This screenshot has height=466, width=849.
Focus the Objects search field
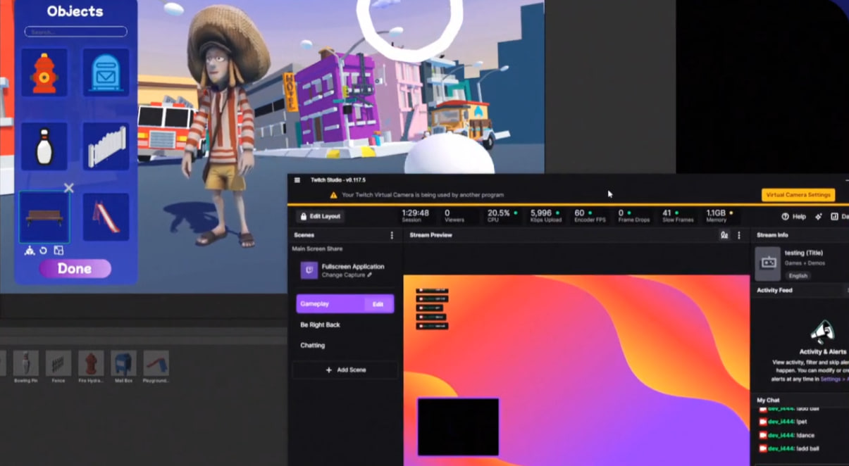pos(75,32)
